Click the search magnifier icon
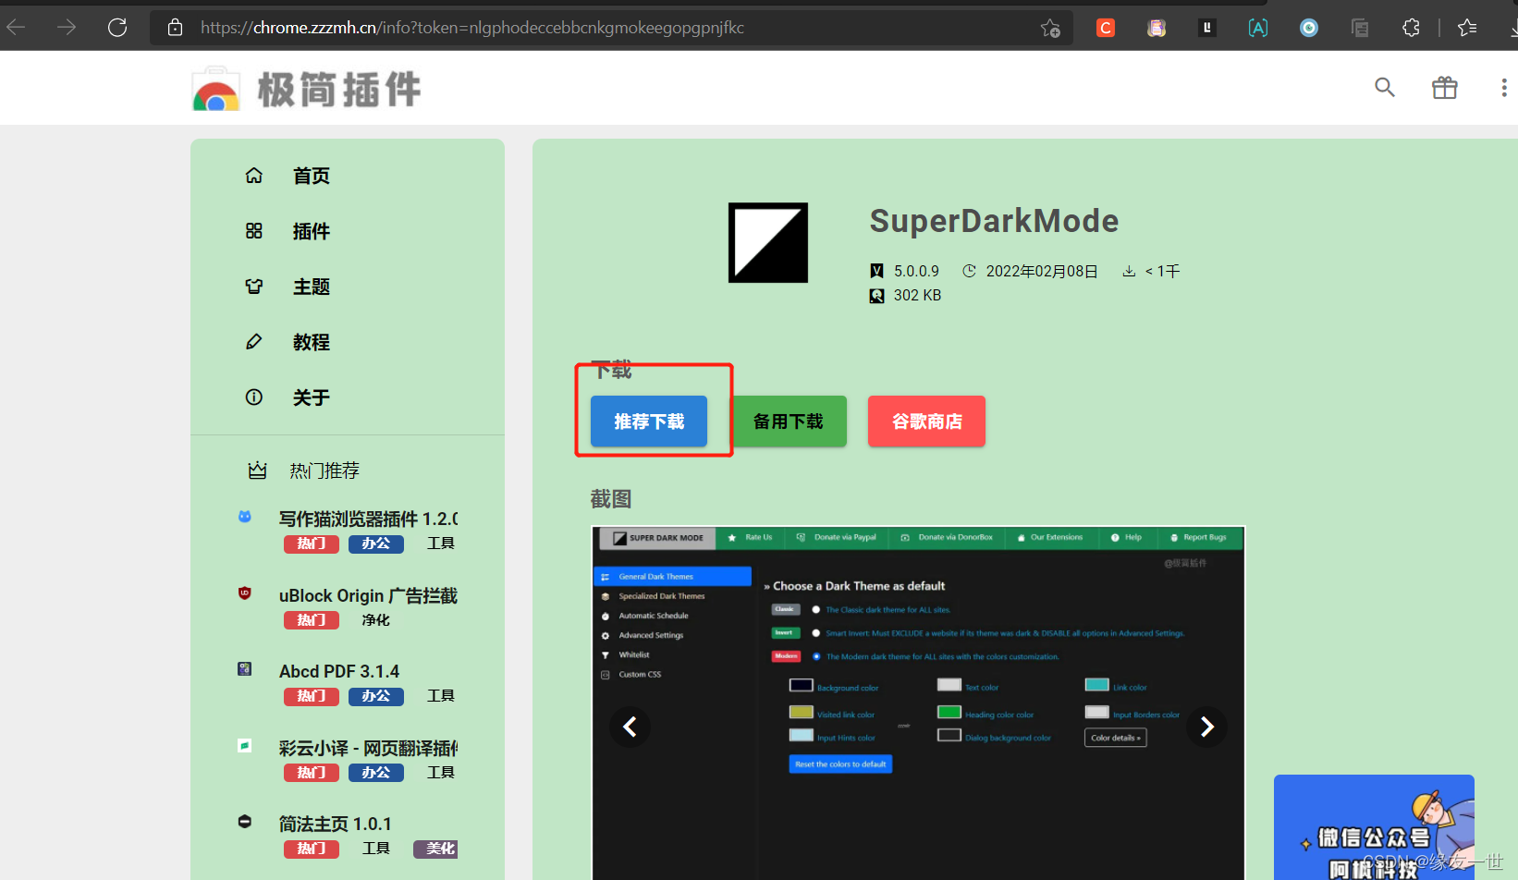 click(1384, 87)
